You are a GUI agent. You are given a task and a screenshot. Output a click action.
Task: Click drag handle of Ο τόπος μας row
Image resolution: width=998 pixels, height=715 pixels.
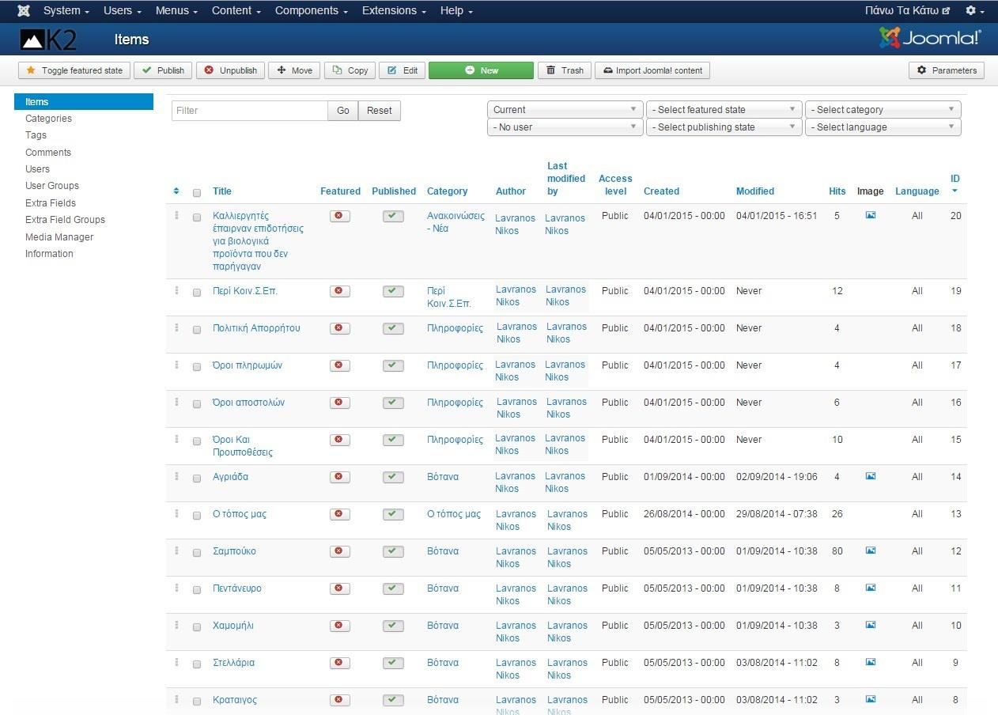(x=177, y=514)
